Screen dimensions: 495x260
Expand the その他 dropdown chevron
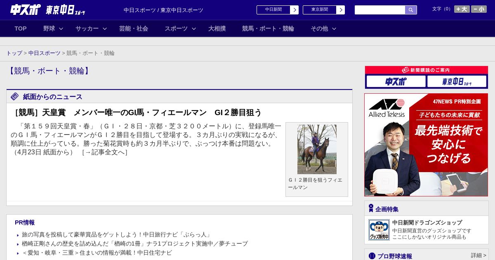coord(334,28)
